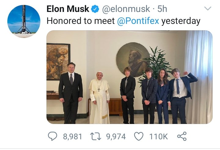The width and height of the screenshot is (220, 150).
Task: Open the @Pontifex mention link
Action: [137, 21]
